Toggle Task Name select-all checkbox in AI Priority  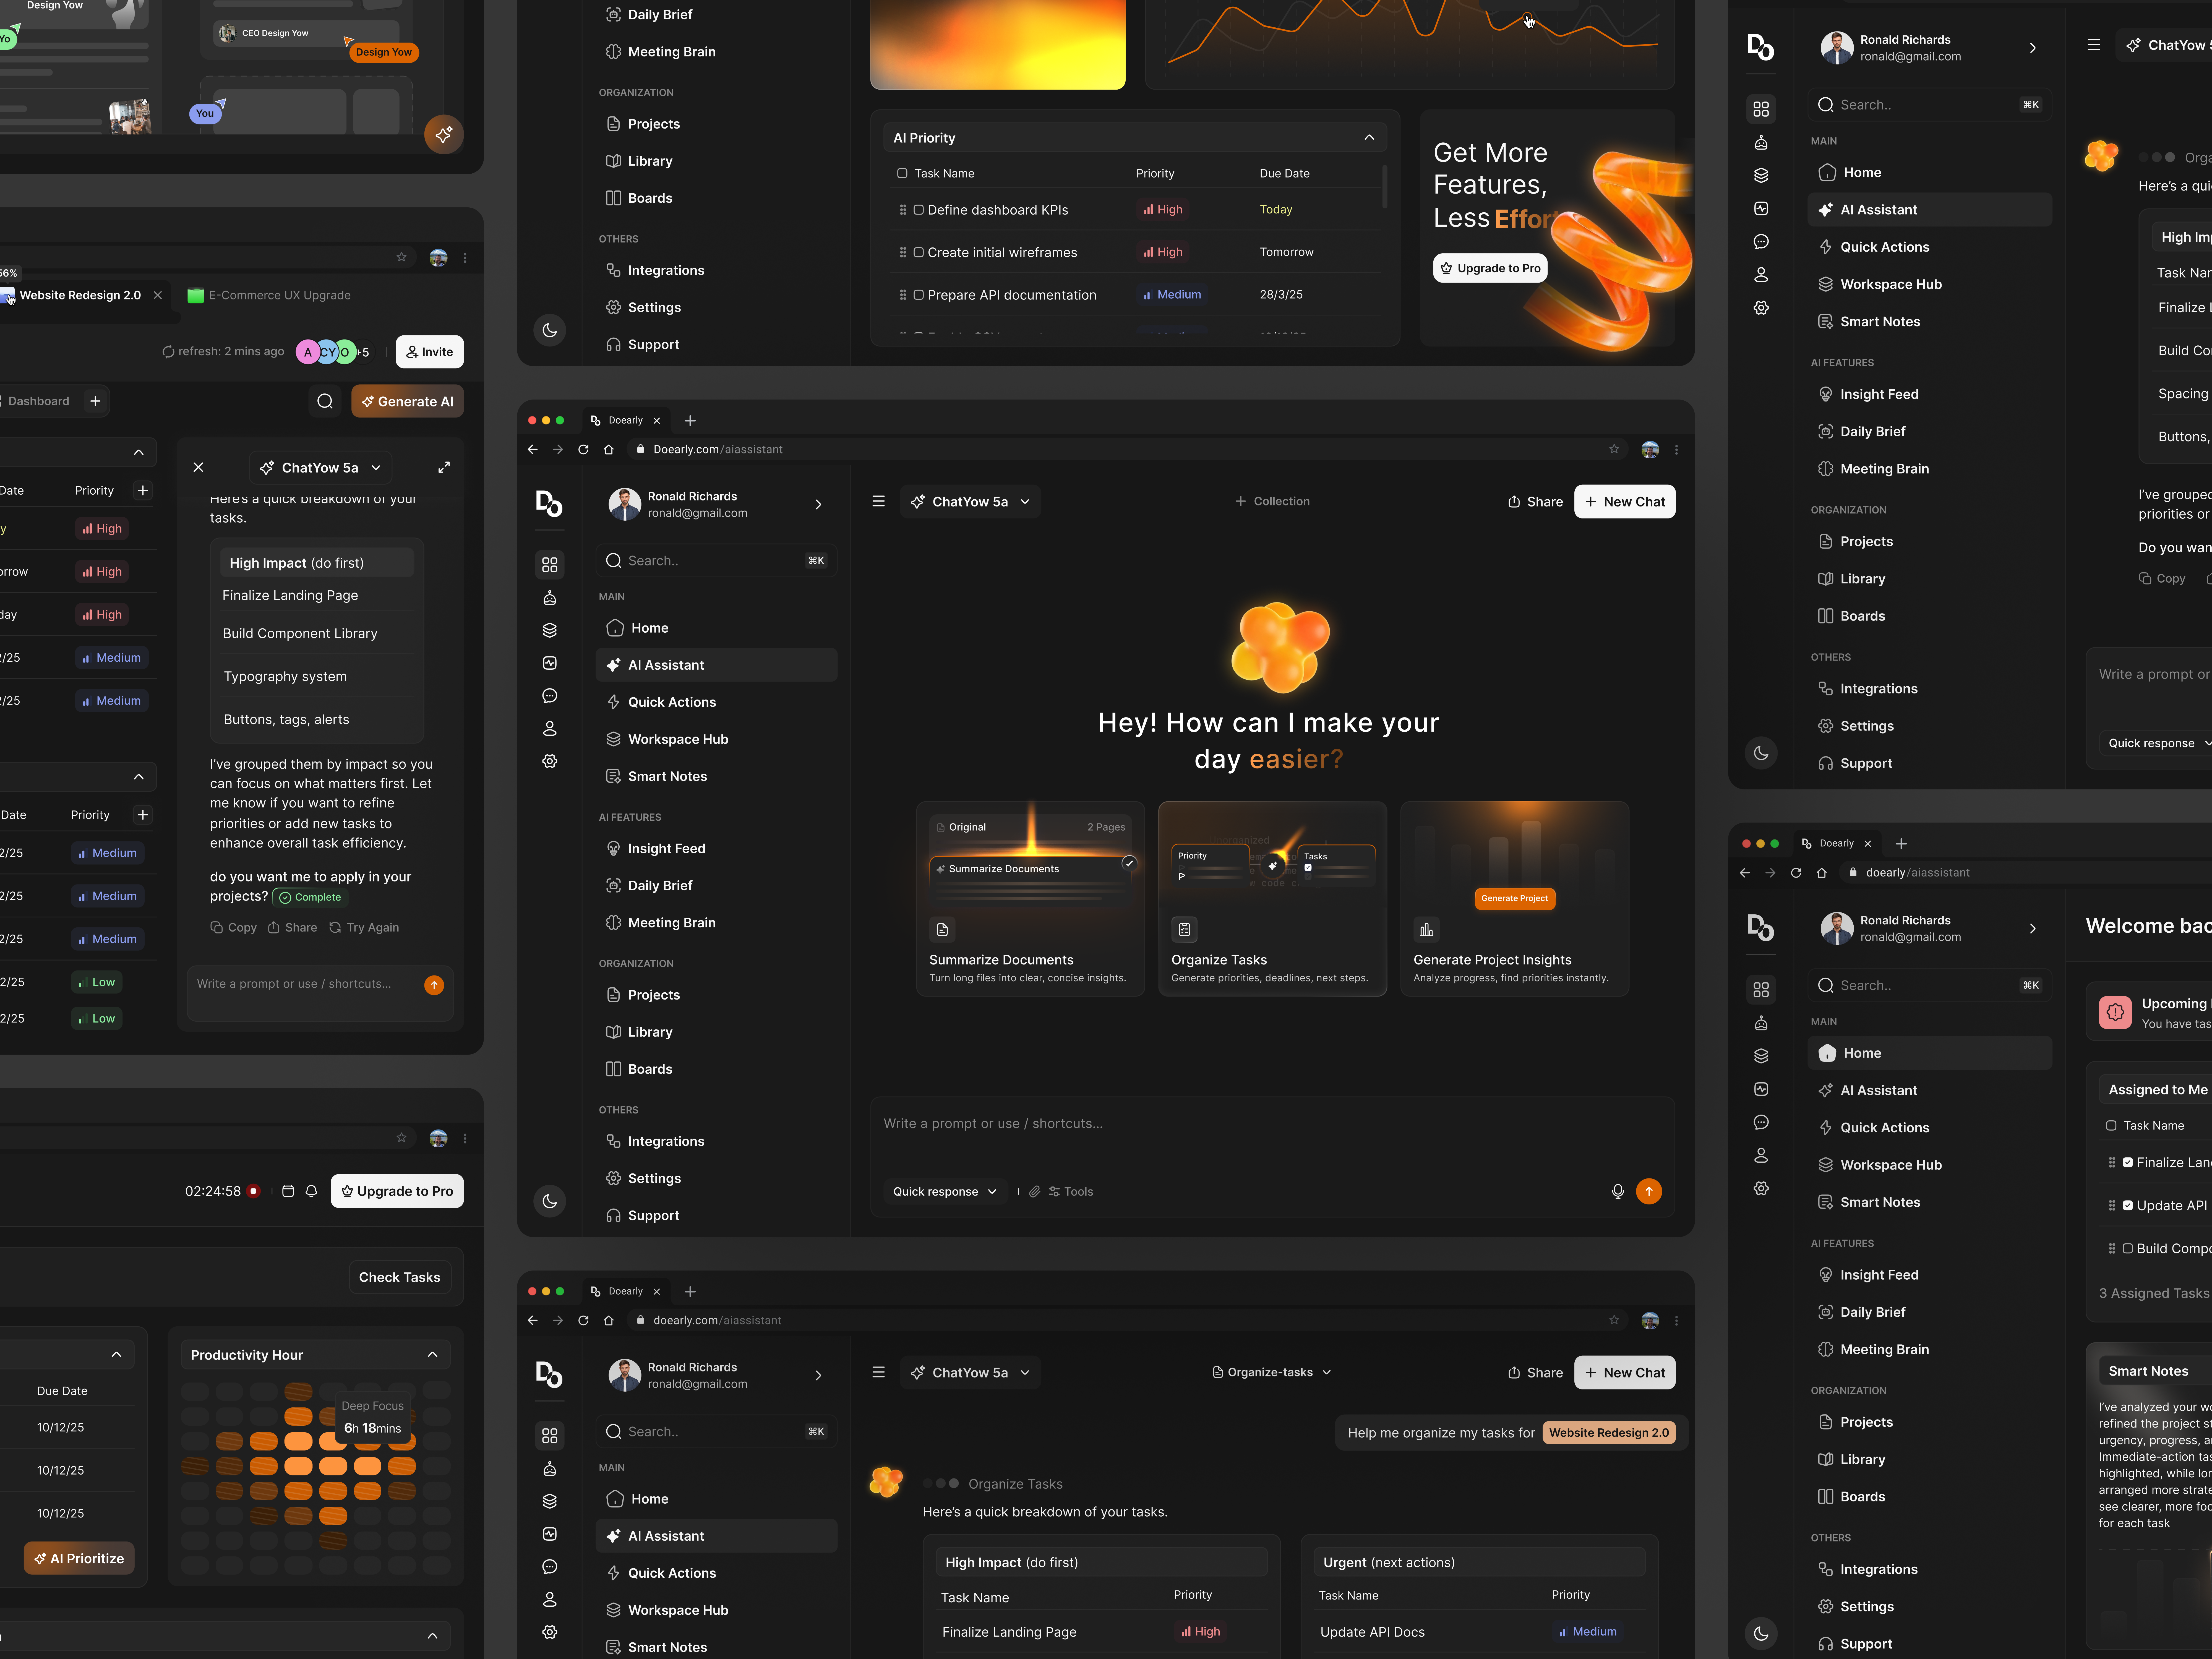902,173
